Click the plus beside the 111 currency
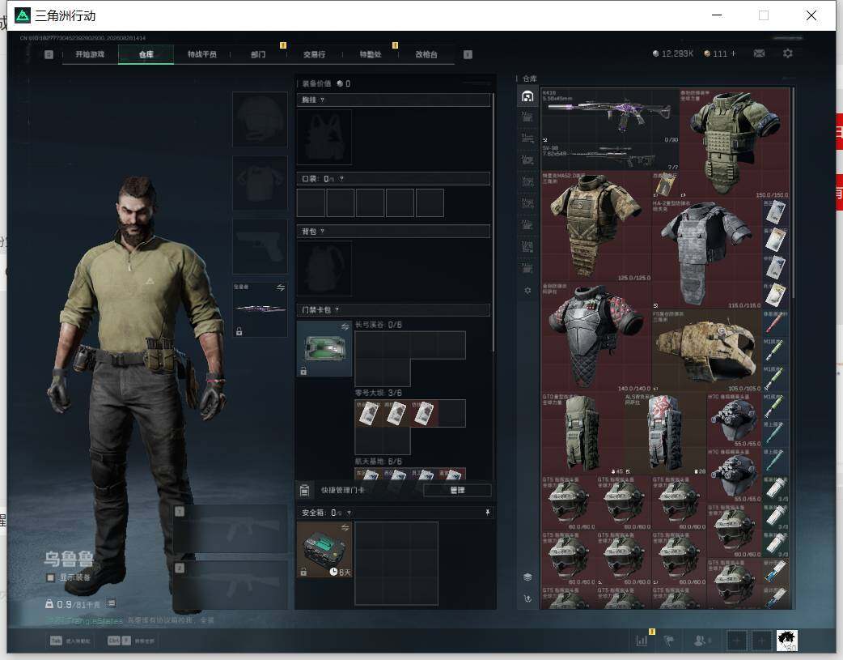Image resolution: width=843 pixels, height=660 pixels. click(733, 53)
